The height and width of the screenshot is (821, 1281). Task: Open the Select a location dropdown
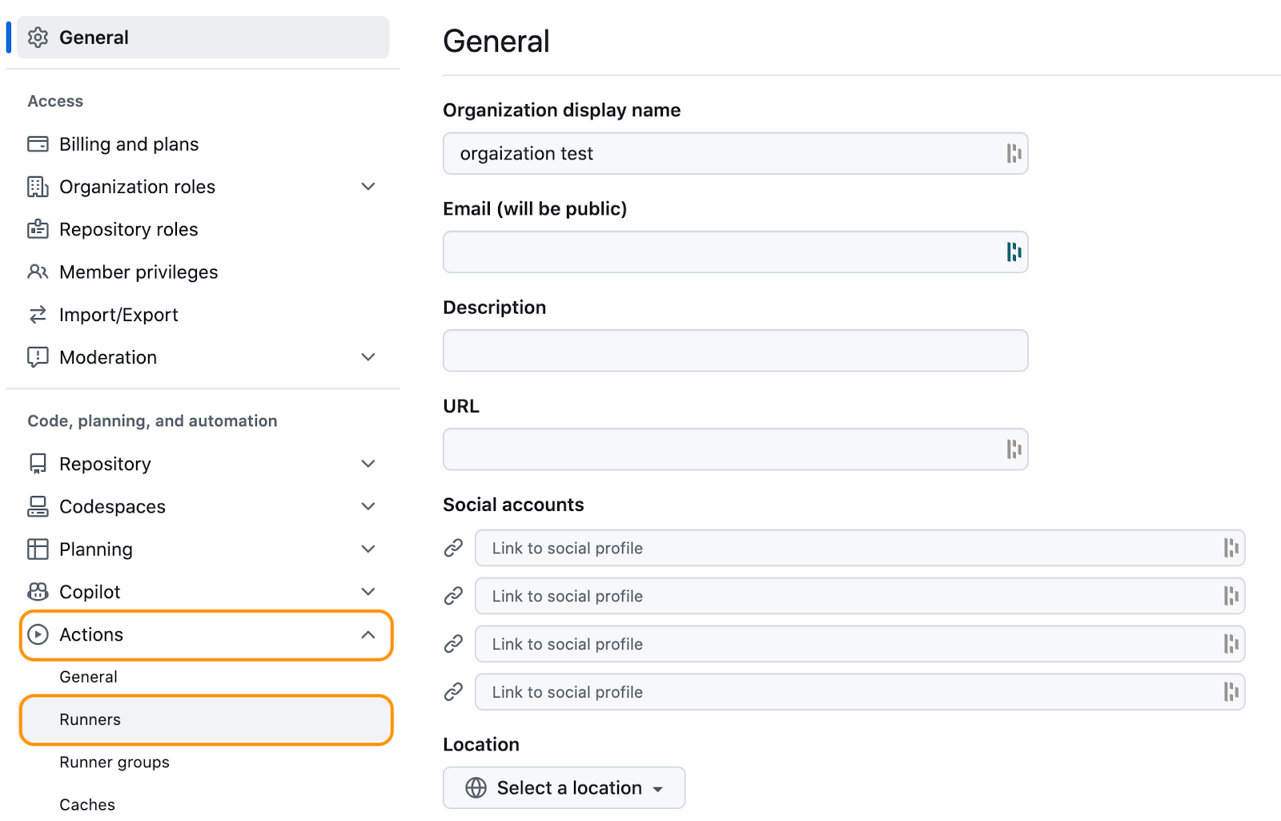pyautogui.click(x=564, y=788)
